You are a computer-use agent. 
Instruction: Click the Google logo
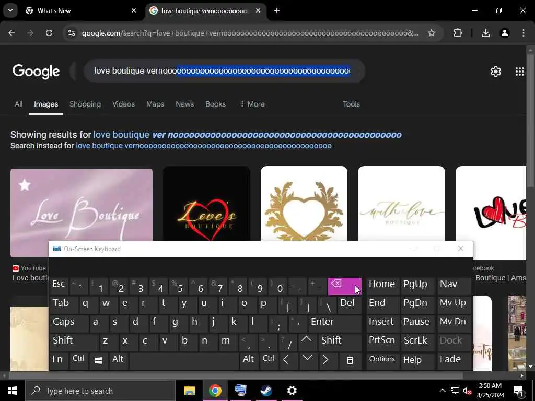click(x=36, y=72)
